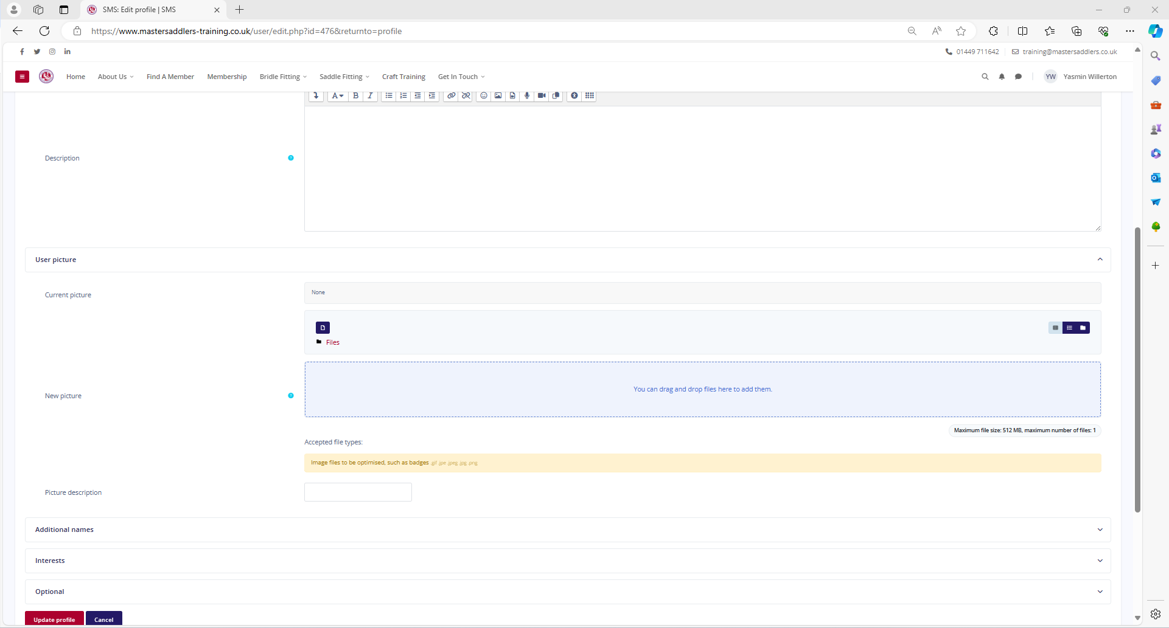This screenshot has width=1169, height=628.
Task: Collapse the User picture section
Action: coord(568,260)
